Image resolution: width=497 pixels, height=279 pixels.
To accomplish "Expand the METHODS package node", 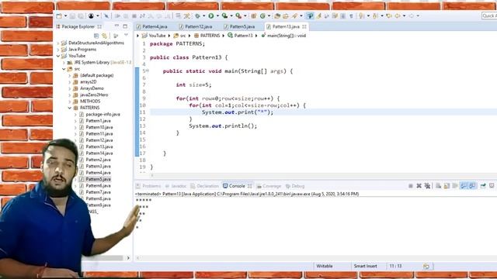I will pos(70,102).
